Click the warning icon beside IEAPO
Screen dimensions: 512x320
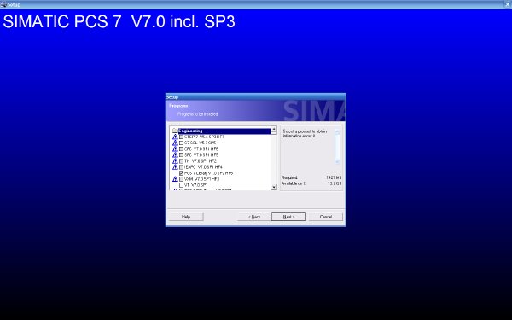pos(175,167)
